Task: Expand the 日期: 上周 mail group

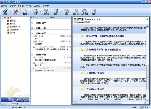Action: pyautogui.click(x=32, y=28)
